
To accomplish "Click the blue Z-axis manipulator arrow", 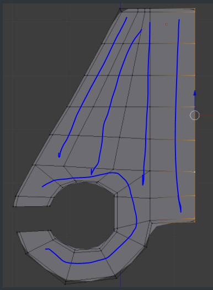I will coord(195,93).
